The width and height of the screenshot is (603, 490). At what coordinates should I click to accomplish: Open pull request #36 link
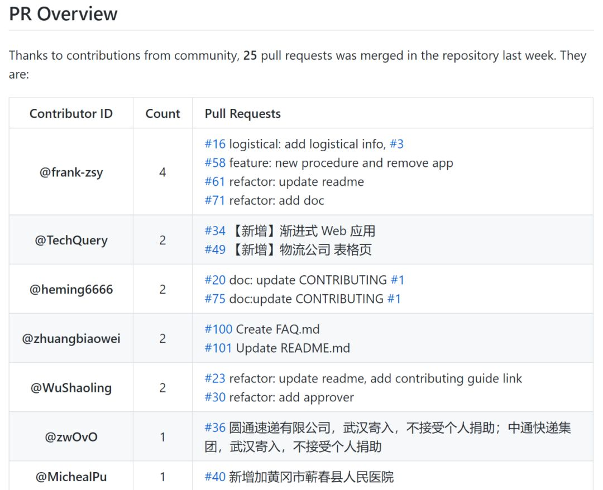click(x=215, y=427)
